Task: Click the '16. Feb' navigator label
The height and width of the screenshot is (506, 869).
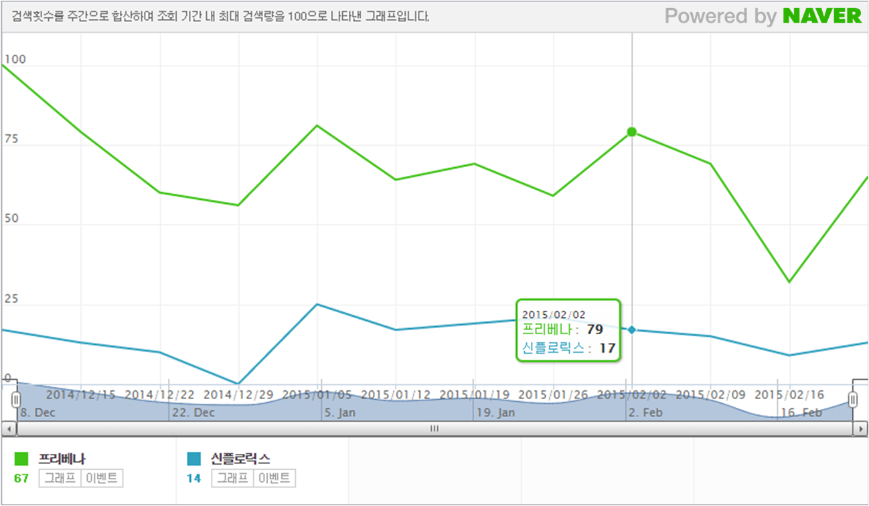Action: (801, 412)
